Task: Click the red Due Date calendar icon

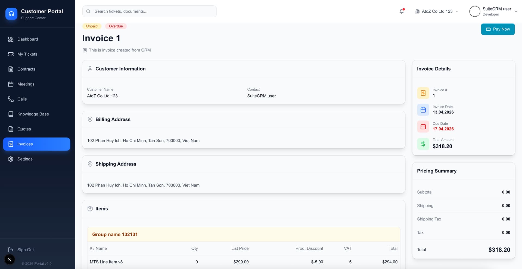Action: [x=423, y=127]
